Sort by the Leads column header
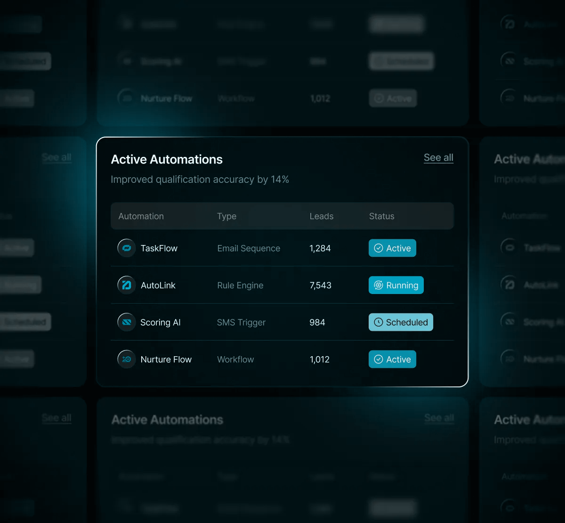Screen dimensions: 565x523 (x=321, y=216)
